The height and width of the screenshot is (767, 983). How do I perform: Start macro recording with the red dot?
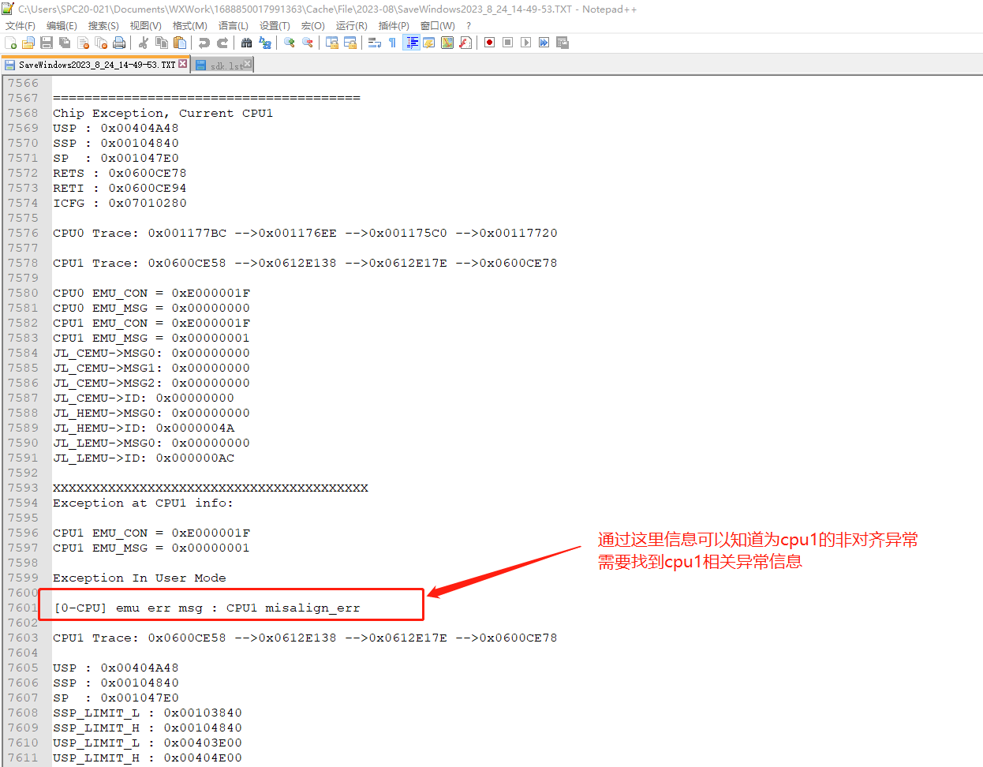tap(489, 43)
